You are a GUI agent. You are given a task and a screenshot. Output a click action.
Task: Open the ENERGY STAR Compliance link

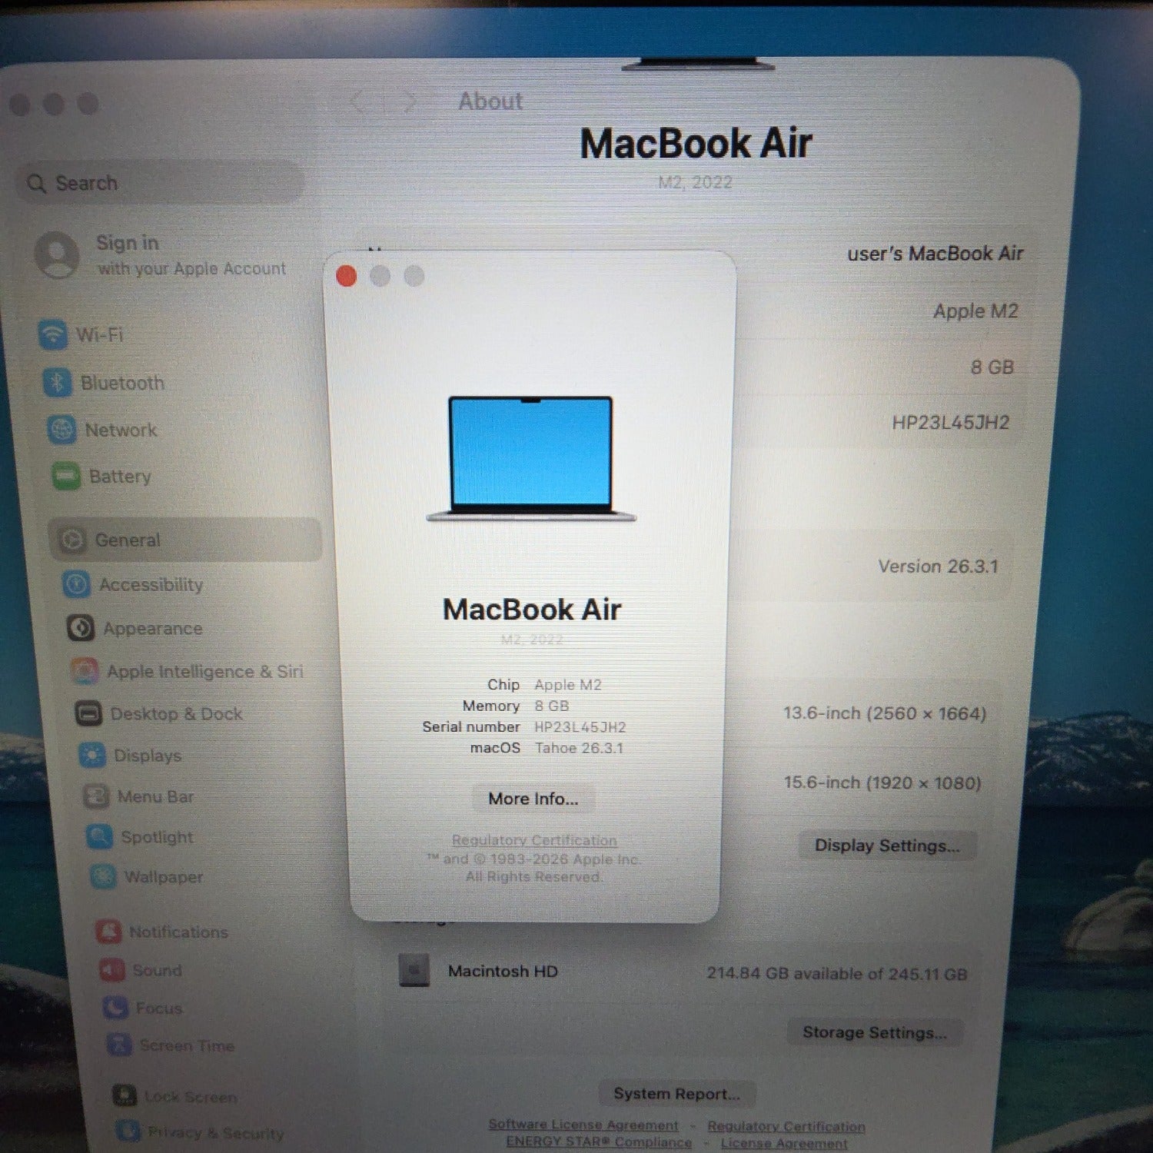(x=599, y=1142)
